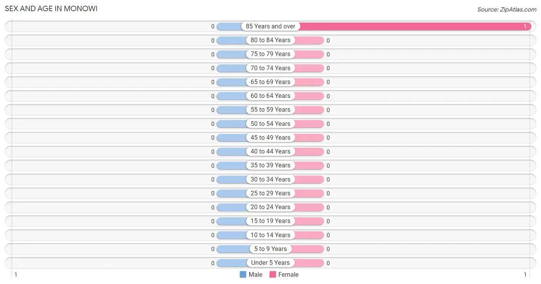Select the 15 to 19 Years label
541x284 pixels.
click(x=270, y=221)
